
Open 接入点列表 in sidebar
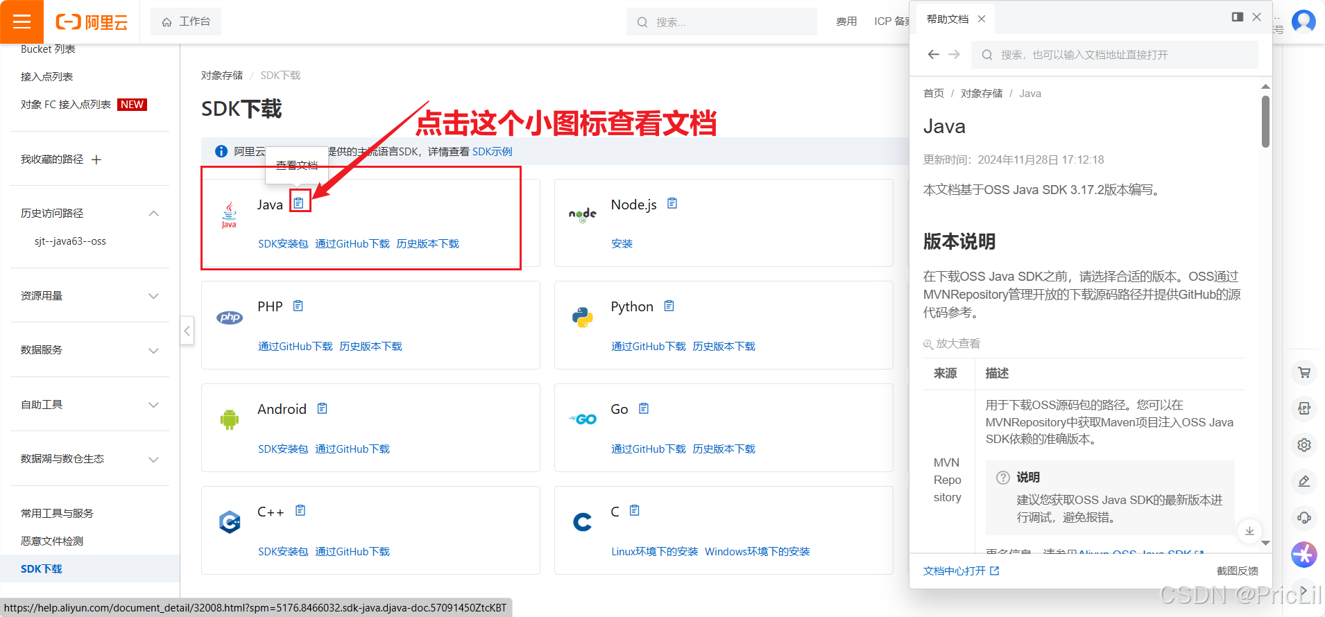point(46,77)
